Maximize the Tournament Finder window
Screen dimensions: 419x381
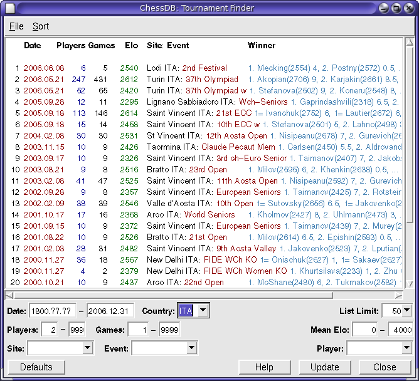click(x=396, y=8)
